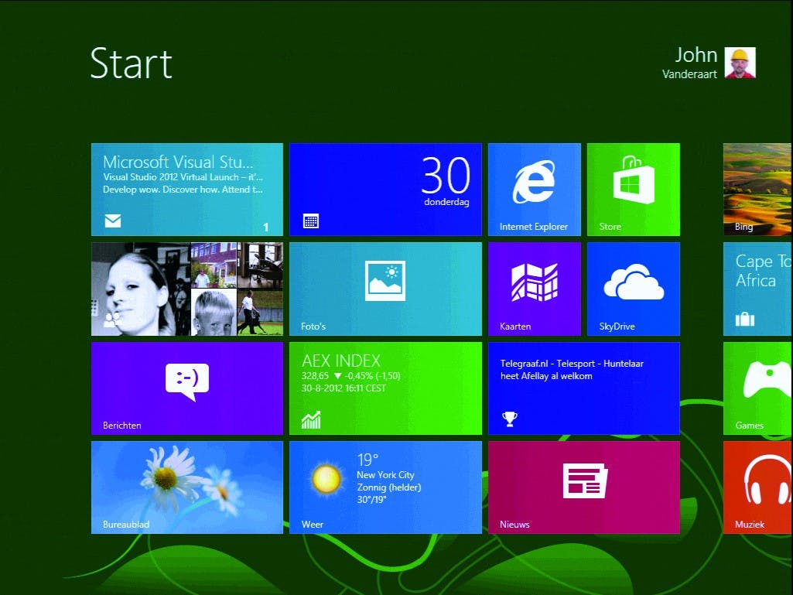Click the Nieuws label
This screenshot has width=793, height=595.
tap(514, 525)
